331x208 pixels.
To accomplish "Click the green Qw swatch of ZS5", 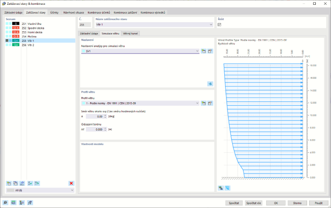I will pyautogui.click(x=16, y=40).
